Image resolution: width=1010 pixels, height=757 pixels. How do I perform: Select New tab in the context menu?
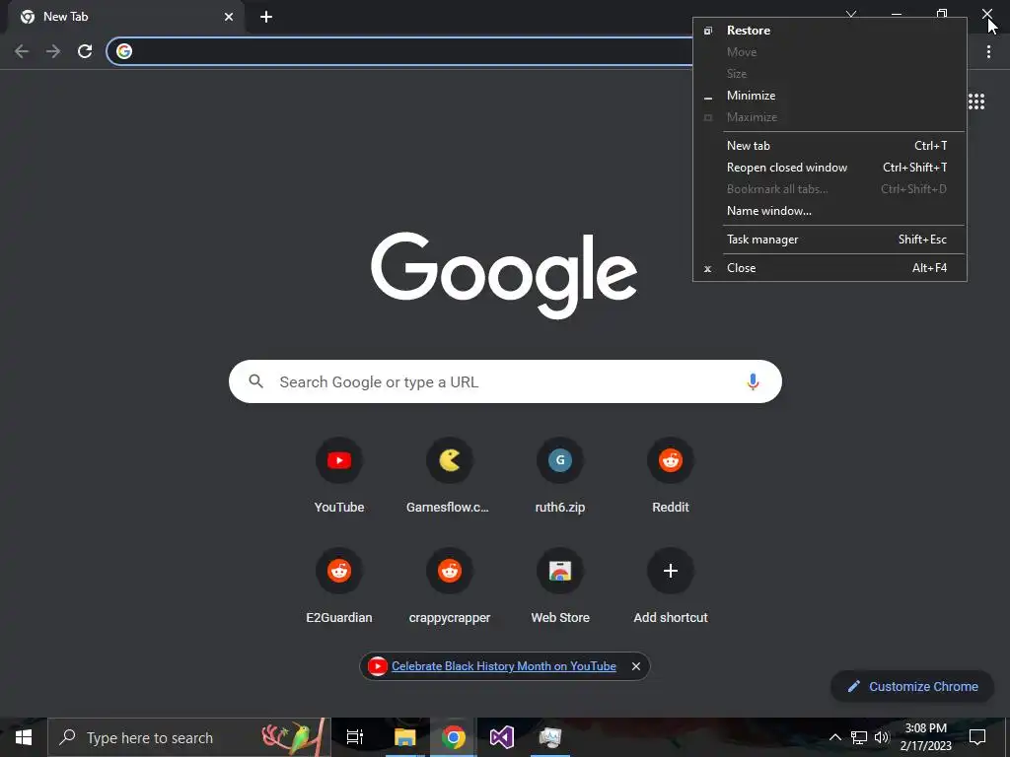830,146
